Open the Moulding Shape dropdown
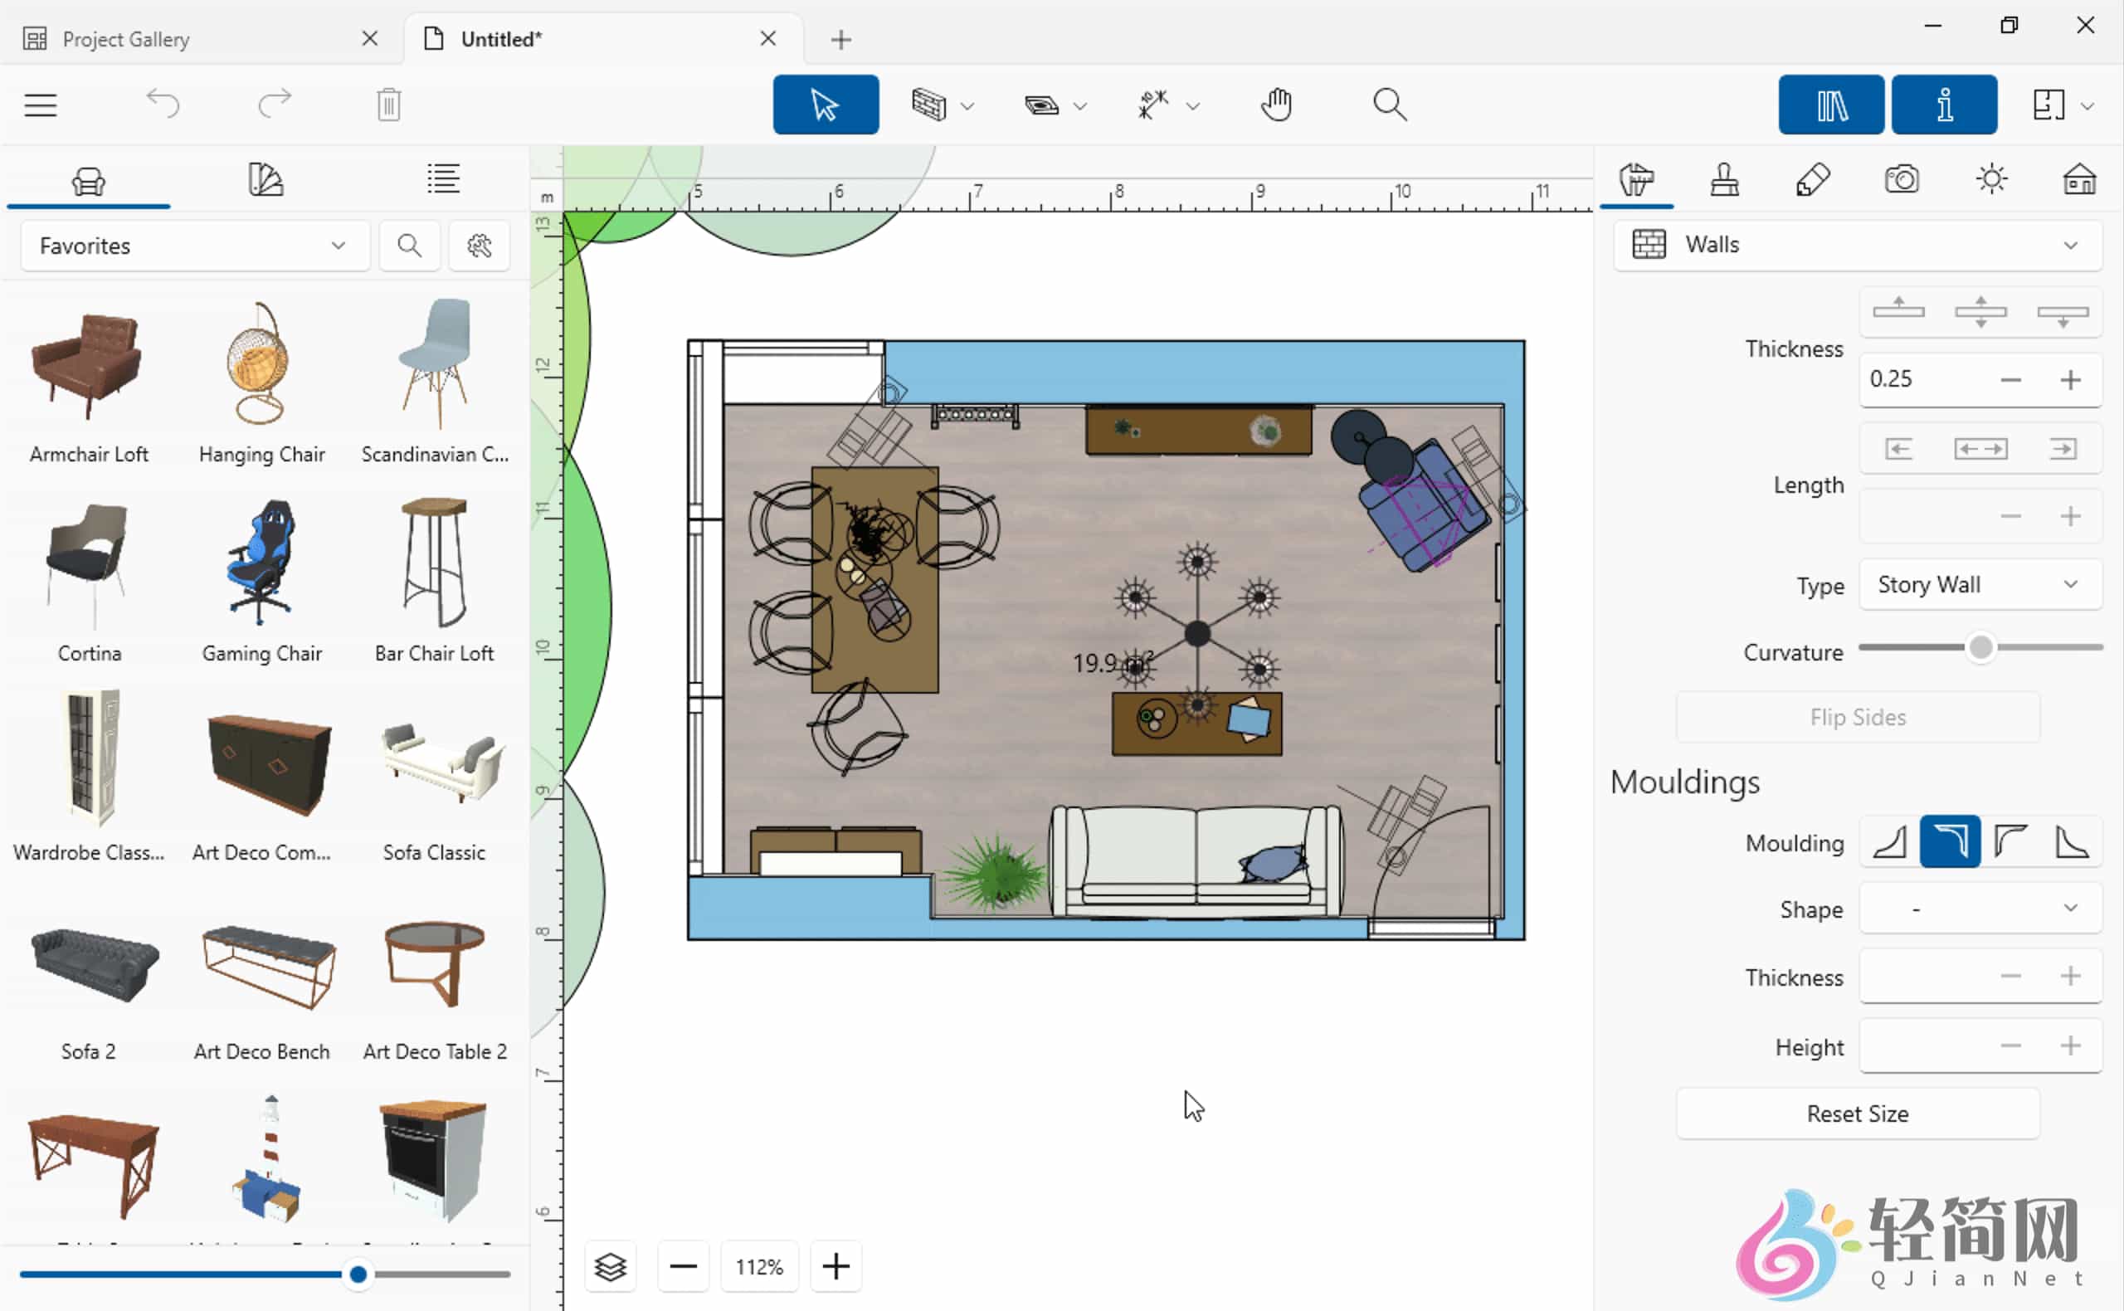2124x1311 pixels. [x=1980, y=909]
